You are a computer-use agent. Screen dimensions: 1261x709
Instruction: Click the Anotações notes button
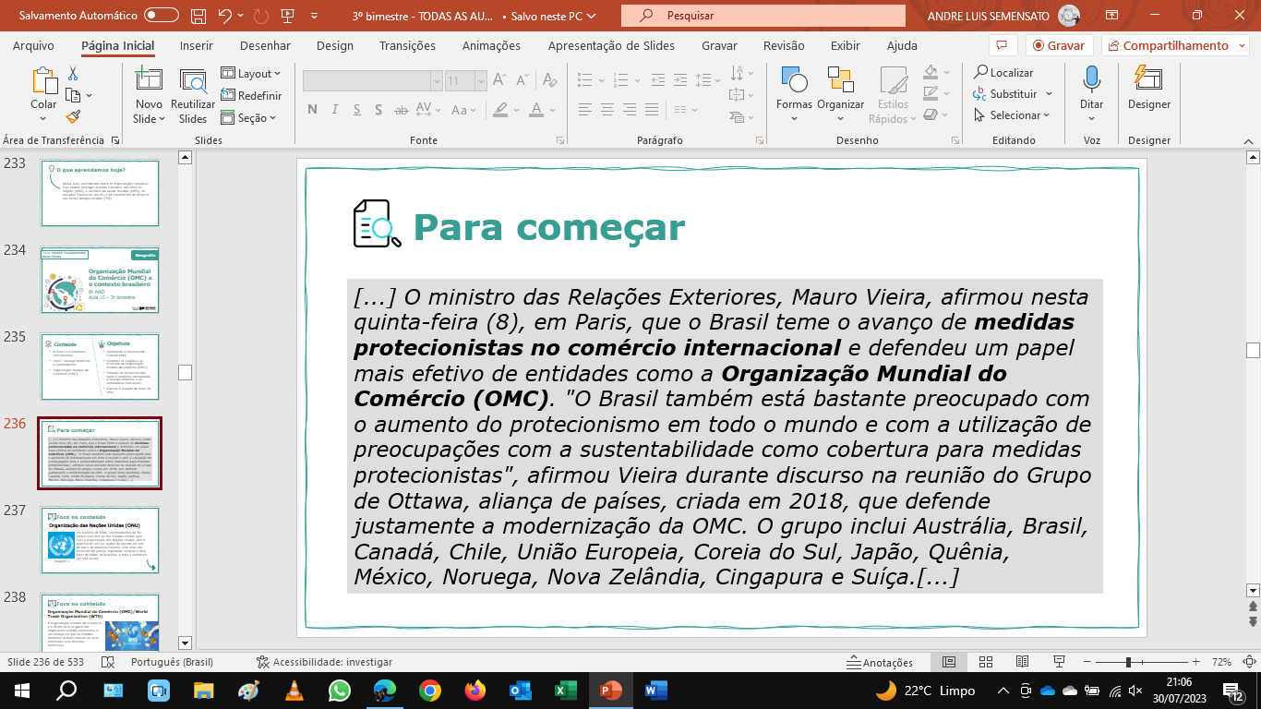880,662
